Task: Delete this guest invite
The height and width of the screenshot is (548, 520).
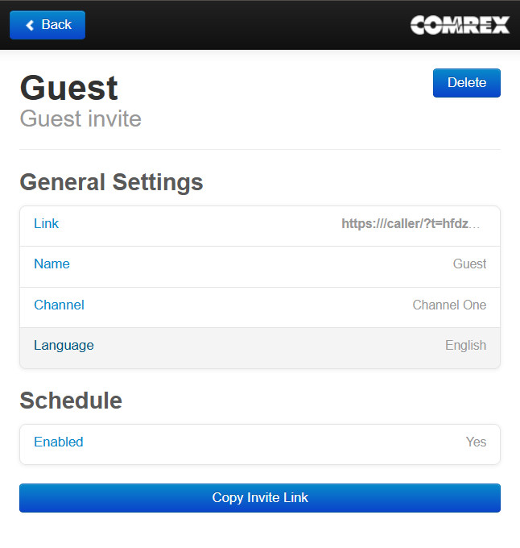Action: (466, 83)
